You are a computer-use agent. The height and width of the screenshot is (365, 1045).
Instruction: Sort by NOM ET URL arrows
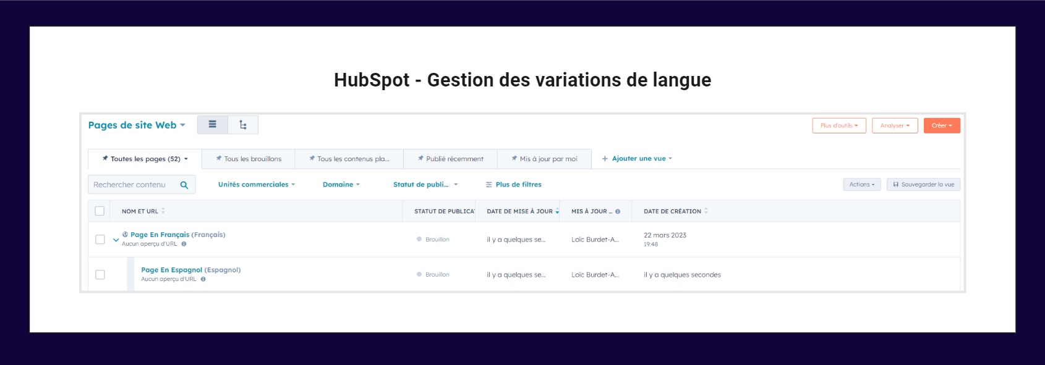163,211
